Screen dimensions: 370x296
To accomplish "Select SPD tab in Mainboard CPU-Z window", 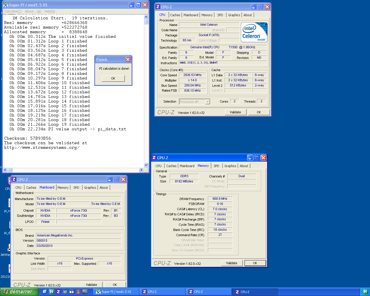I will click(76, 188).
